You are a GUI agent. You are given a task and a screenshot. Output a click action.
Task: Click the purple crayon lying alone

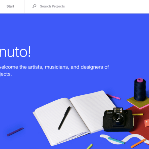pyautogui.click(x=15, y=132)
